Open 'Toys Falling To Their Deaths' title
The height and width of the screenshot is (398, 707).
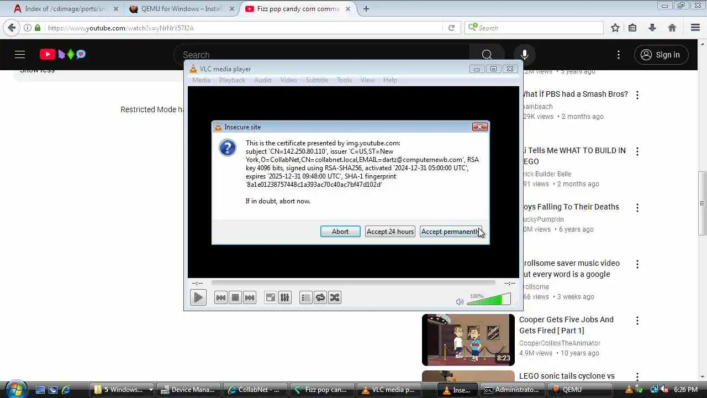click(571, 207)
